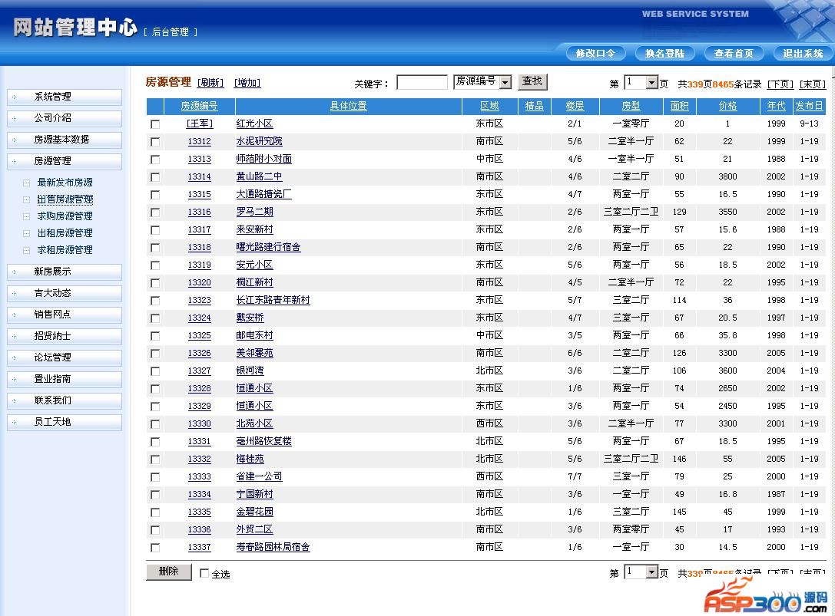The height and width of the screenshot is (616, 835).
Task: Check the box for row 红光小区
Action: click(155, 124)
